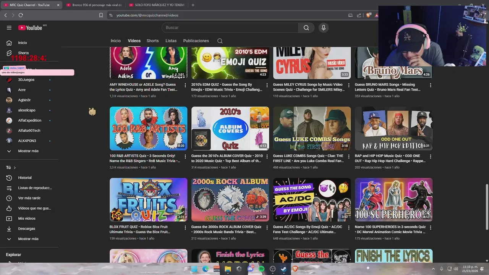Switch to the Inicio channel tab
The width and height of the screenshot is (489, 275).
point(115,41)
